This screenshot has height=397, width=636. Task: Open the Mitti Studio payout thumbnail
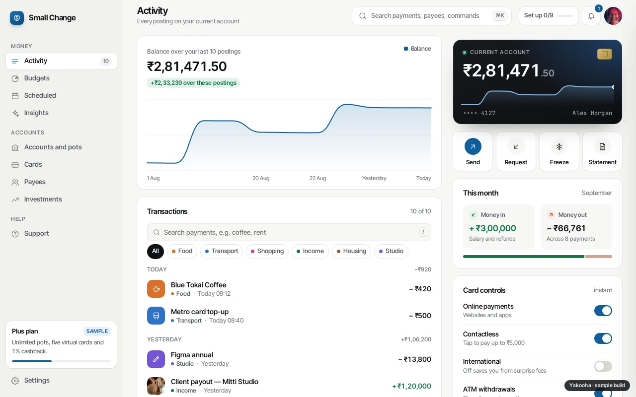tap(156, 386)
